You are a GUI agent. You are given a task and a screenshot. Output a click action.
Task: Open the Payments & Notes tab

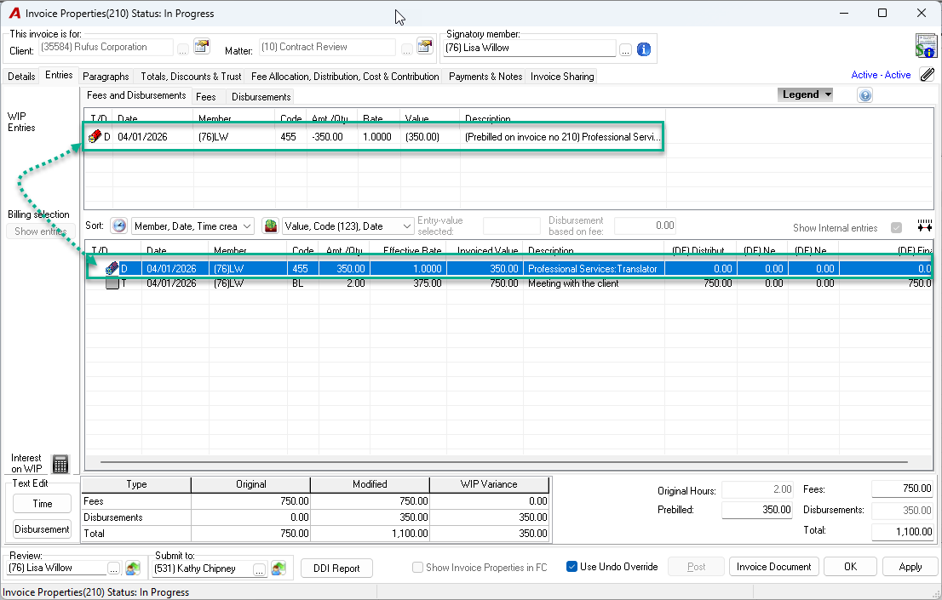pyautogui.click(x=485, y=77)
